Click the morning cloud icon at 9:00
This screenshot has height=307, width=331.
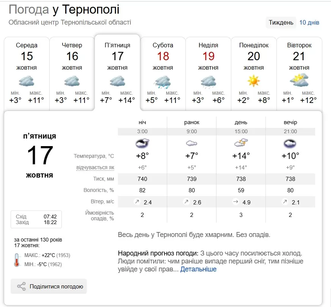191,143
